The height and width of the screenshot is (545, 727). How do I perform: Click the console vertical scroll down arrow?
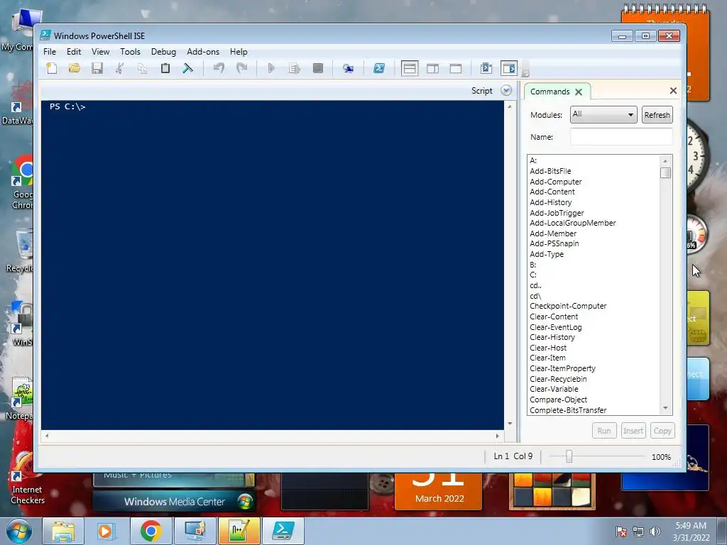pos(510,423)
